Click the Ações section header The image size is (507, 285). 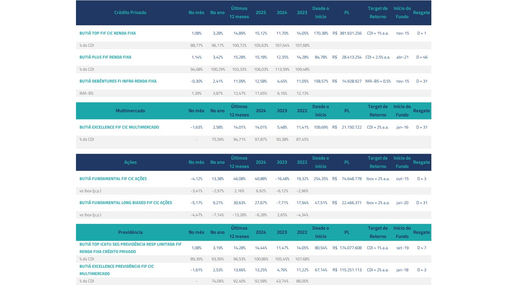pyautogui.click(x=130, y=162)
